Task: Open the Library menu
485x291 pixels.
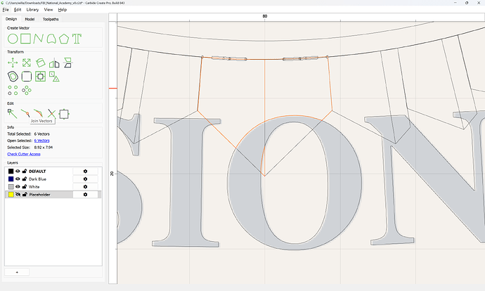Action: (32, 10)
